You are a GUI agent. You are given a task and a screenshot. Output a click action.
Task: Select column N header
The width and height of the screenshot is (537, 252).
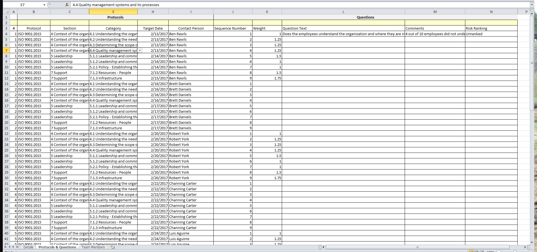[x=491, y=12]
